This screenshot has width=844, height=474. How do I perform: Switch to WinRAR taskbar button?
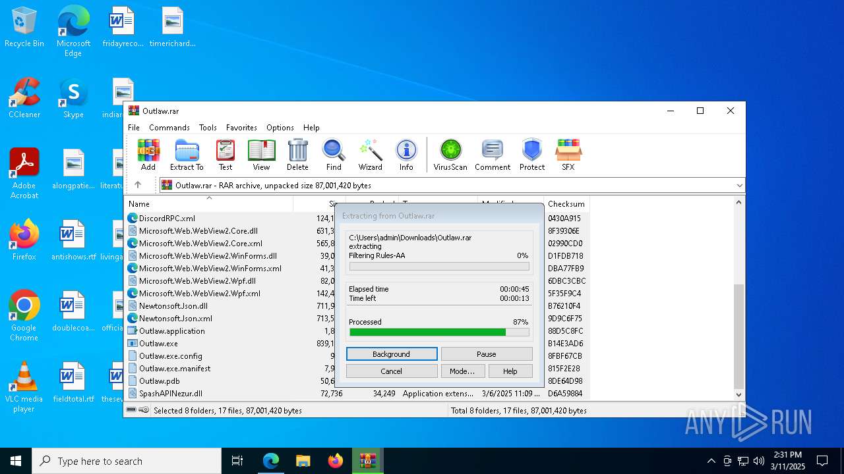coord(367,461)
